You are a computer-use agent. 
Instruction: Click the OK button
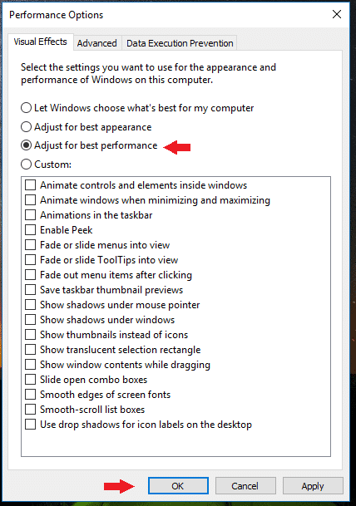pyautogui.click(x=178, y=486)
